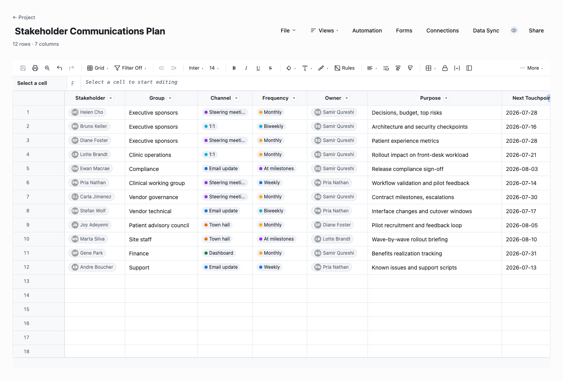The image size is (563, 381).
Task: Open the Stakeholder column menu arrow
Action: click(x=111, y=98)
